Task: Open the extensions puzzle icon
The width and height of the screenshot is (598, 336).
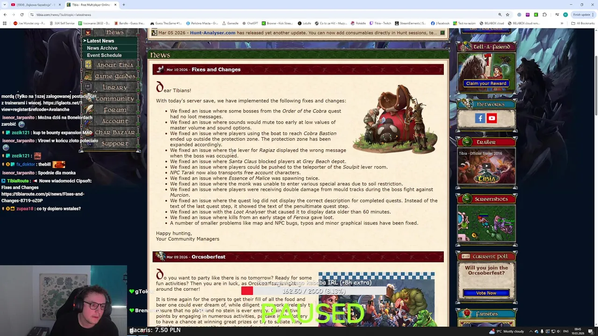Action: coord(544,14)
